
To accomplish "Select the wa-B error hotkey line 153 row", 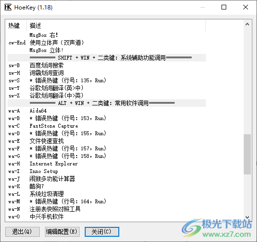I will click(106, 118).
